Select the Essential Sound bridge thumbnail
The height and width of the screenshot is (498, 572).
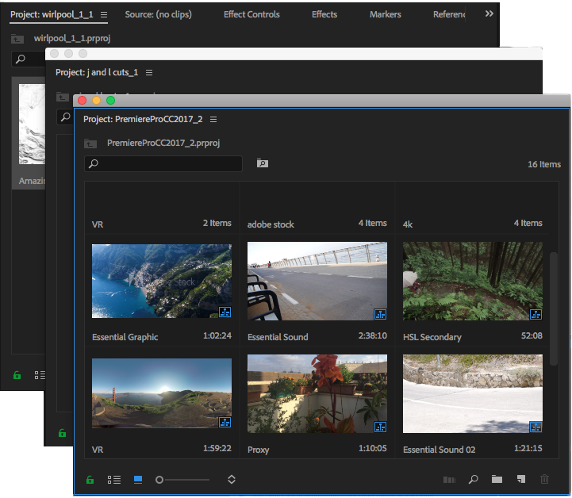coord(317,281)
